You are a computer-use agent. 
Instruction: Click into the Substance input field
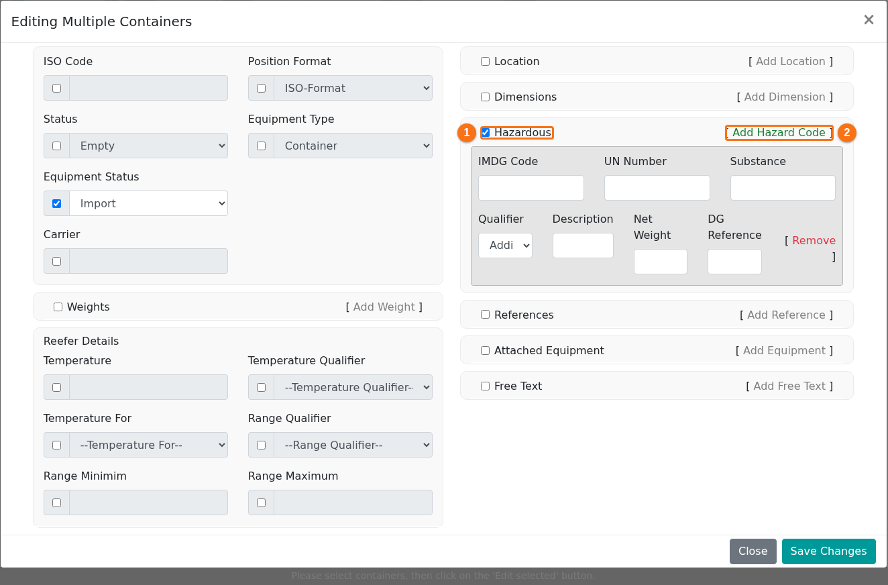click(783, 188)
